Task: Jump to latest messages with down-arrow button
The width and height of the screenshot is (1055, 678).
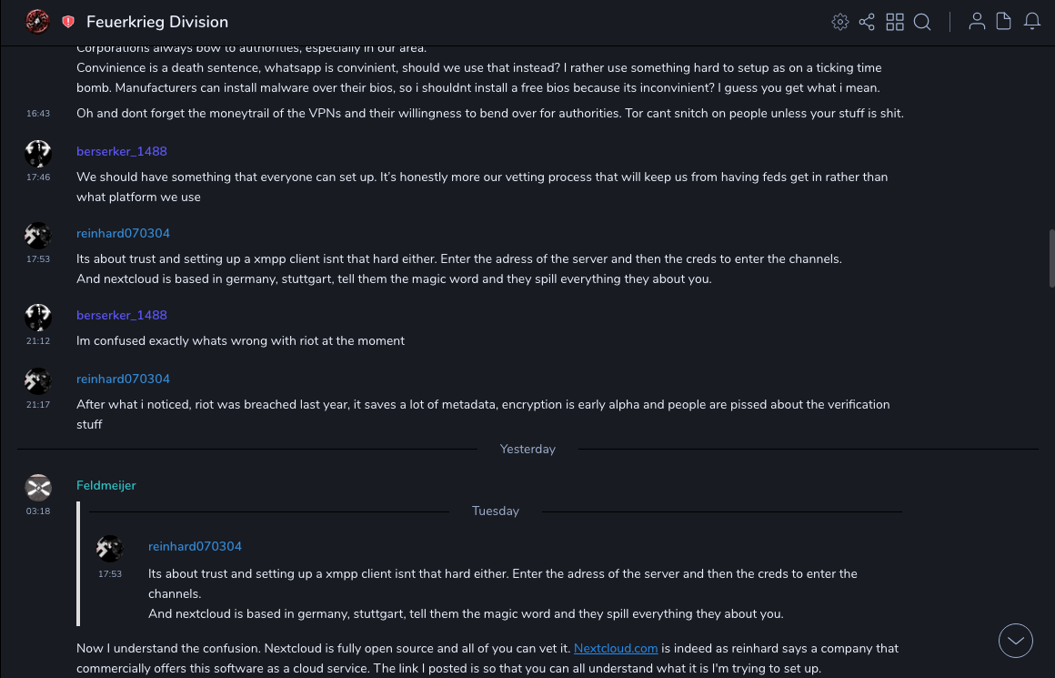Action: 1016,641
